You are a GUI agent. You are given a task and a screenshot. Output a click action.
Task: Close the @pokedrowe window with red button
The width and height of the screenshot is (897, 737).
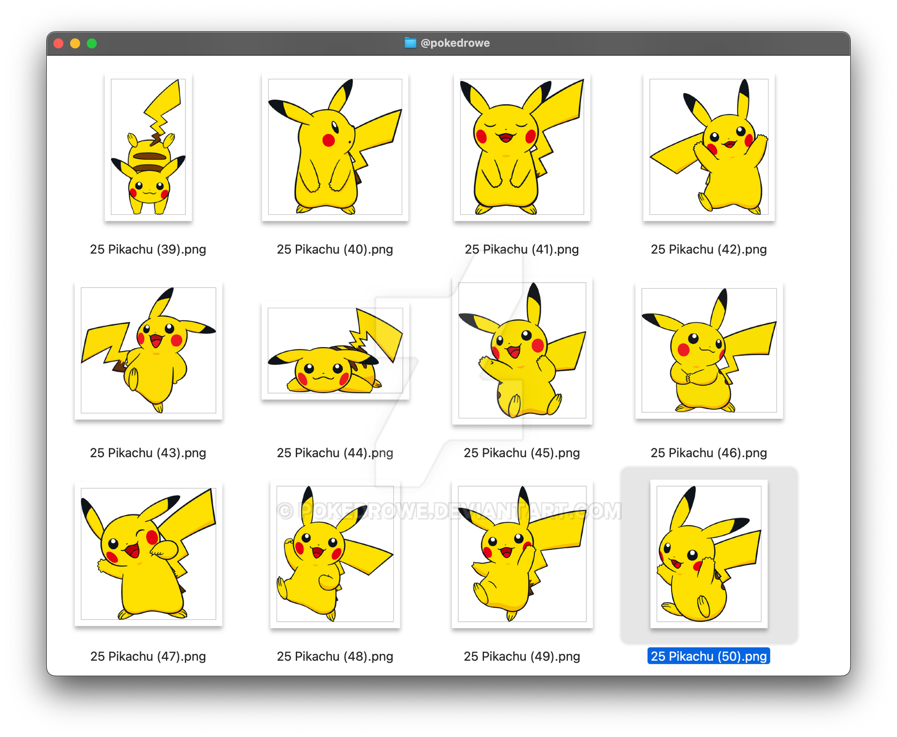pos(58,43)
